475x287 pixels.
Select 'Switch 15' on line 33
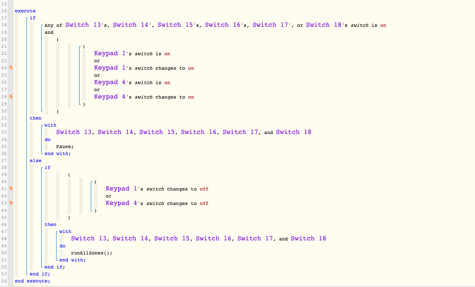tap(157, 132)
